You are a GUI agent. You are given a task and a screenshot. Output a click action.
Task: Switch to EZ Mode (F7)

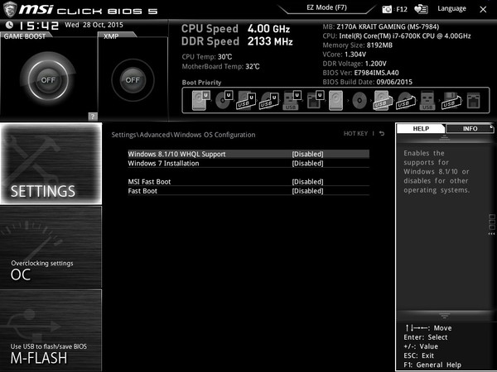pos(326,7)
